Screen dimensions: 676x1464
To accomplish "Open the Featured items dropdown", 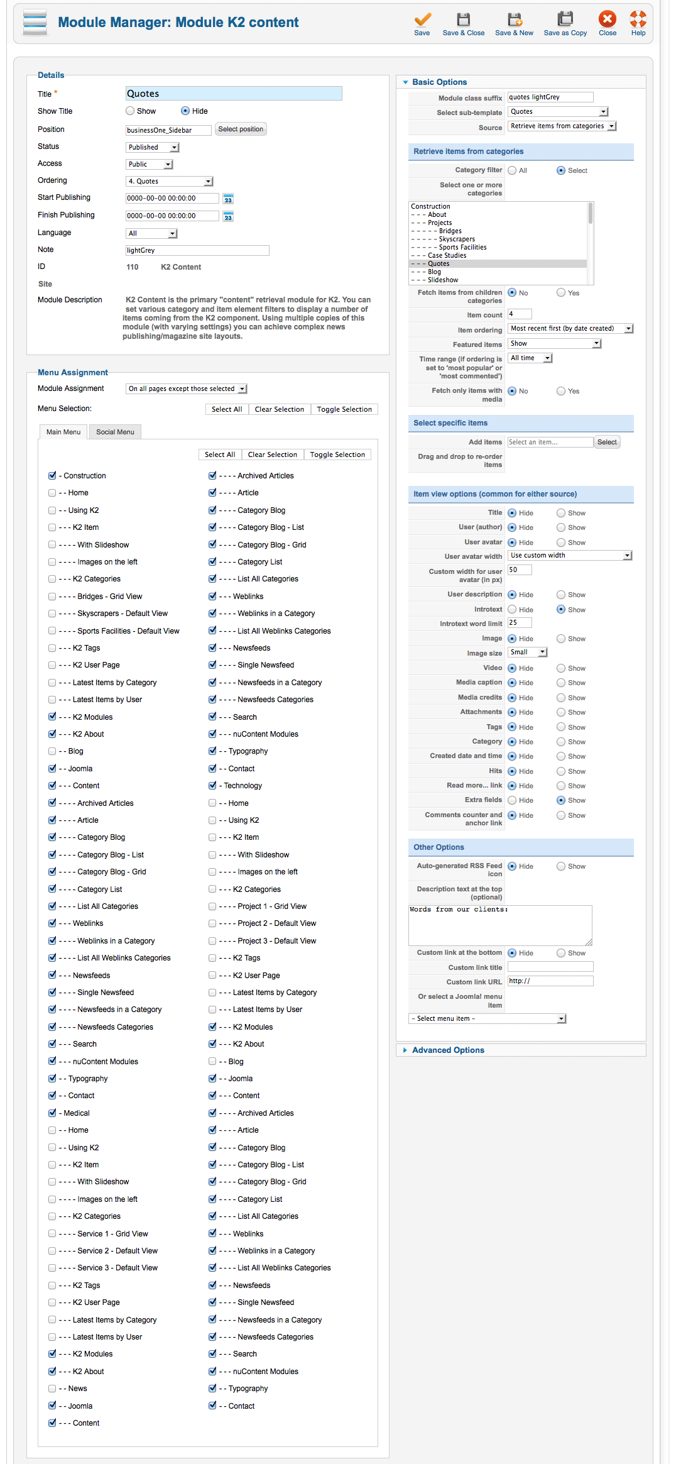I will tap(555, 344).
